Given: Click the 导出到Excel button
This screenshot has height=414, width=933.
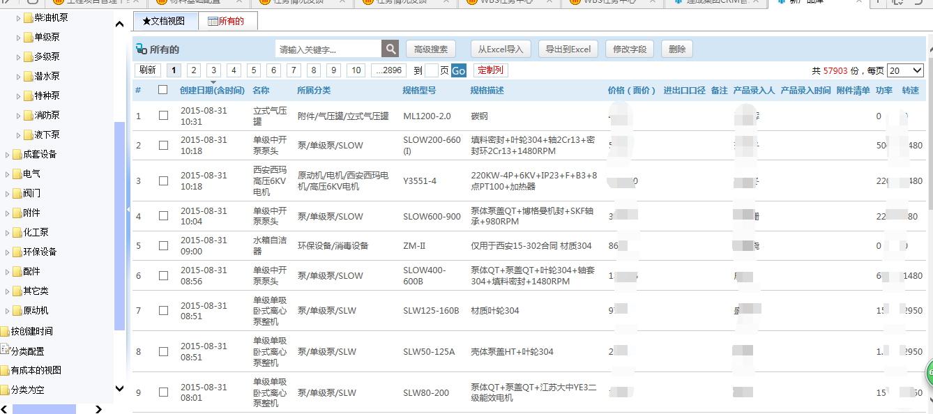Looking at the screenshot, I should (x=568, y=49).
